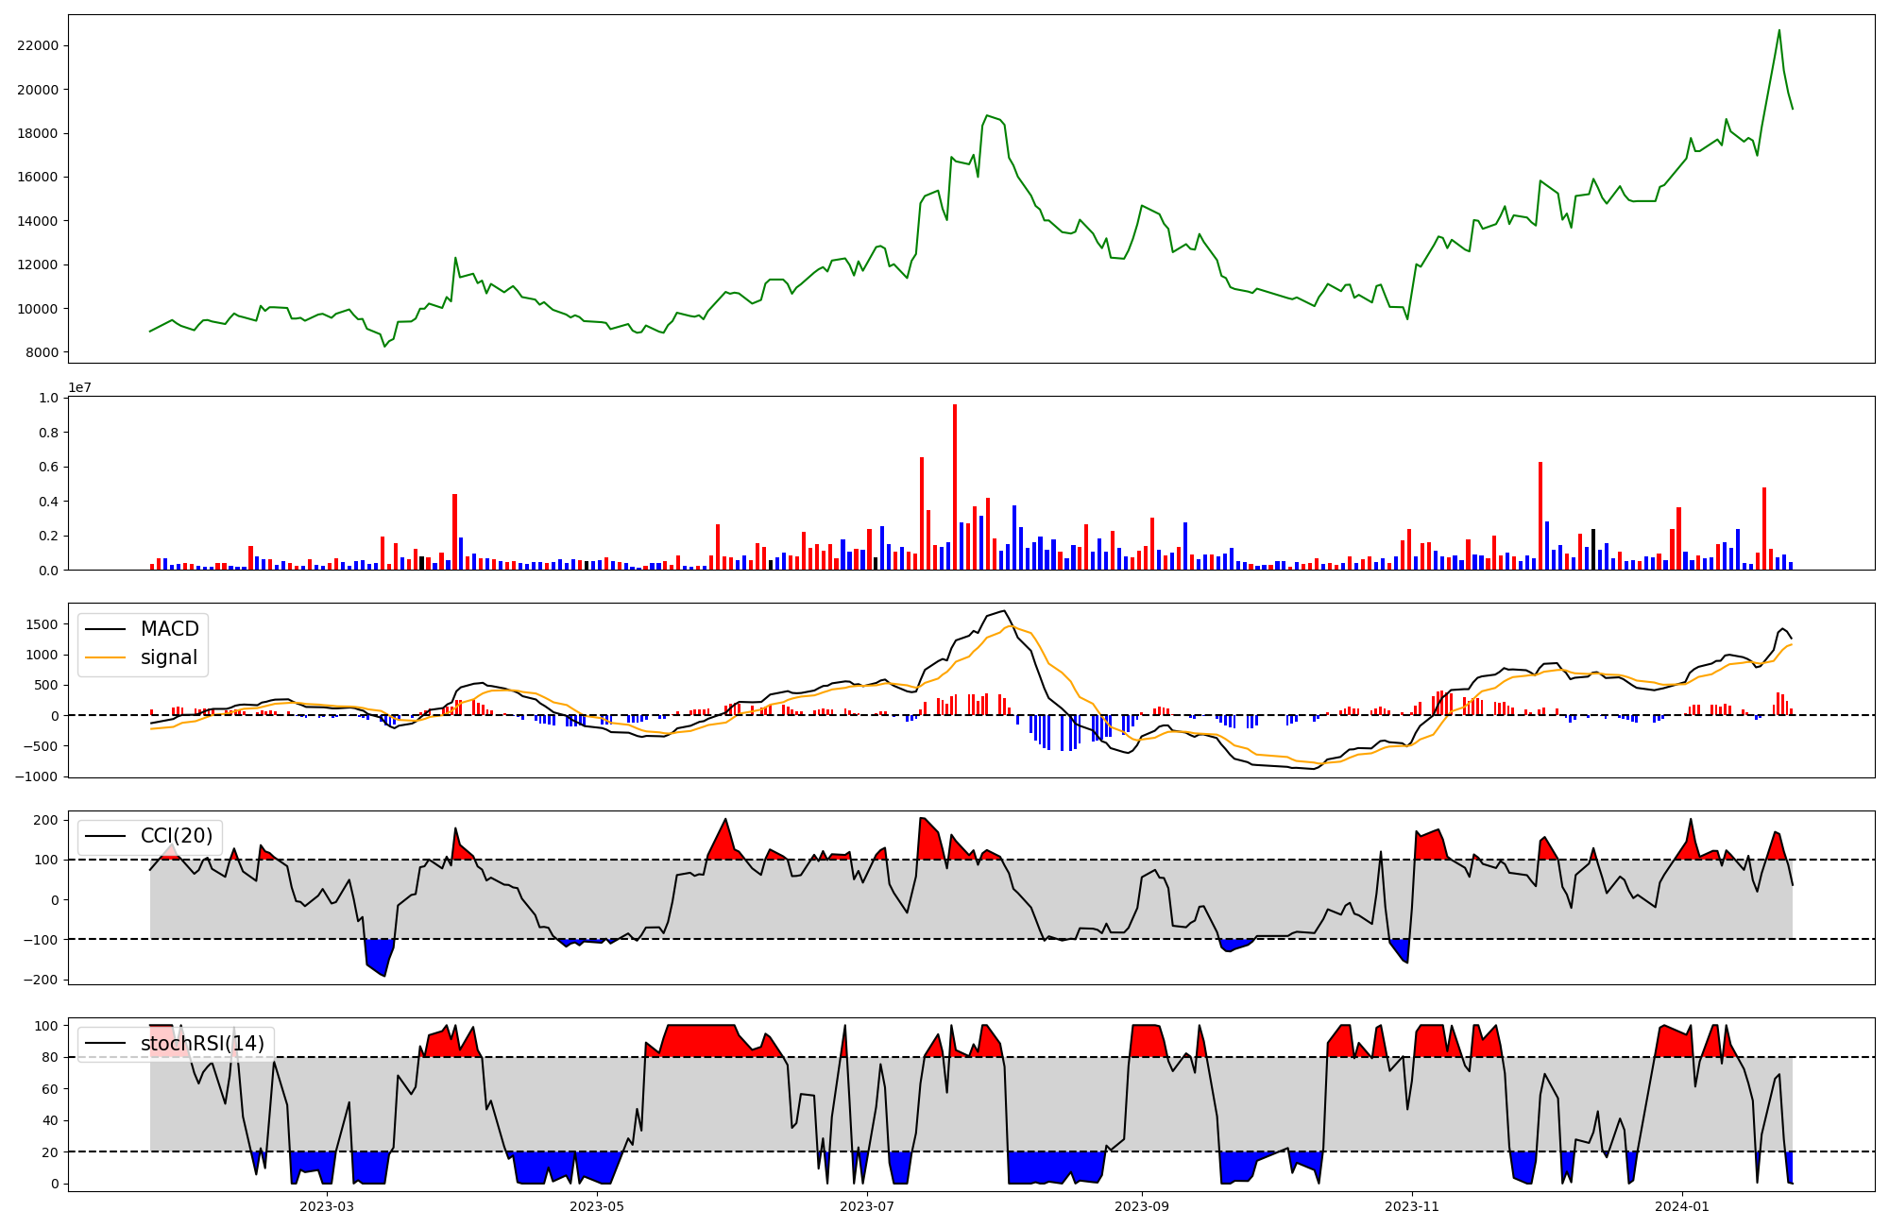This screenshot has height=1228, width=1889.
Task: Click the 1e7 volume scale text
Action: coord(79,387)
